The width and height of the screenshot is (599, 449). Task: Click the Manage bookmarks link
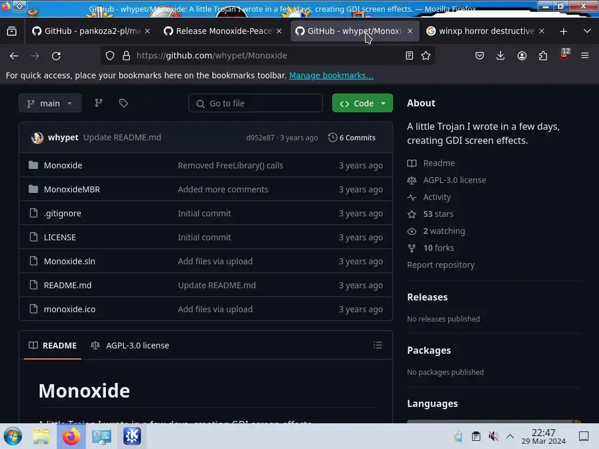tap(331, 75)
